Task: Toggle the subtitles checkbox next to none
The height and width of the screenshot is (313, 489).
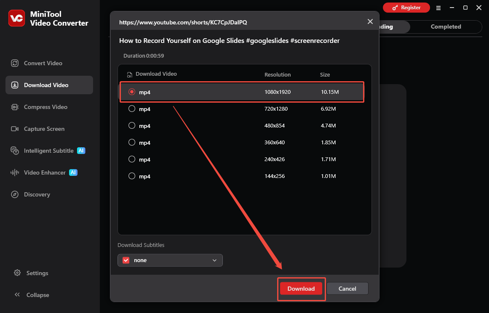Action: pyautogui.click(x=126, y=260)
